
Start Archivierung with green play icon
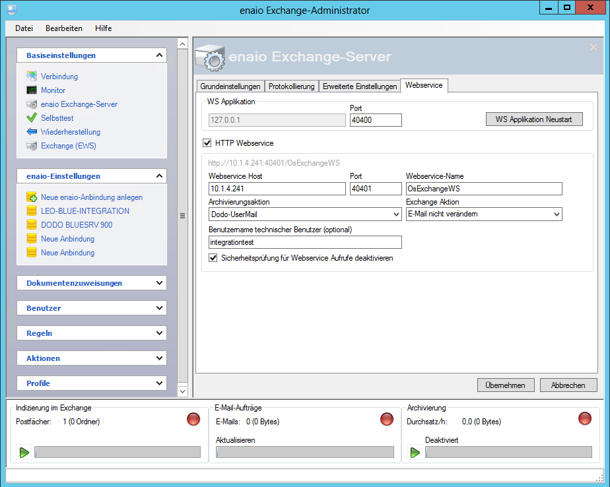pos(415,452)
